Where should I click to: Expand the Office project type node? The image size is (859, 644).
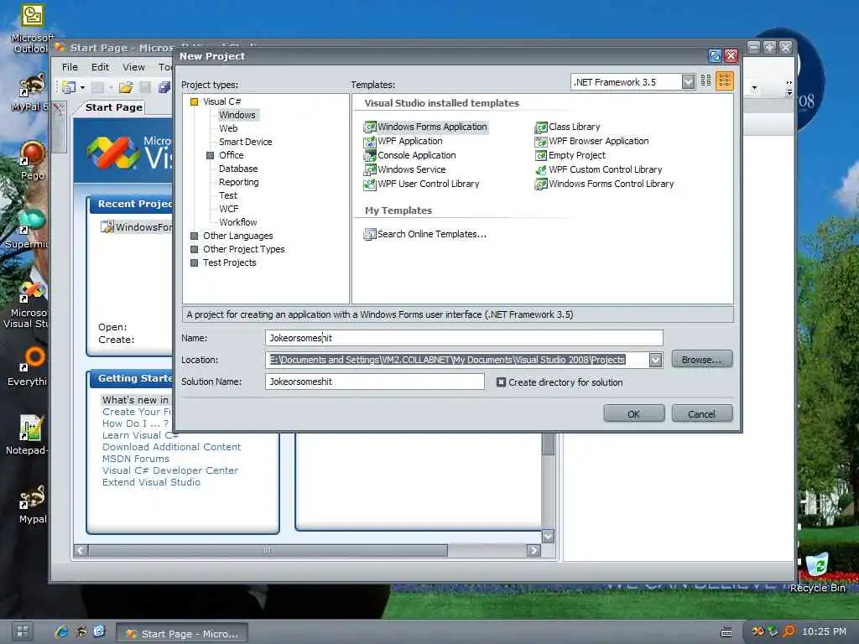[210, 155]
